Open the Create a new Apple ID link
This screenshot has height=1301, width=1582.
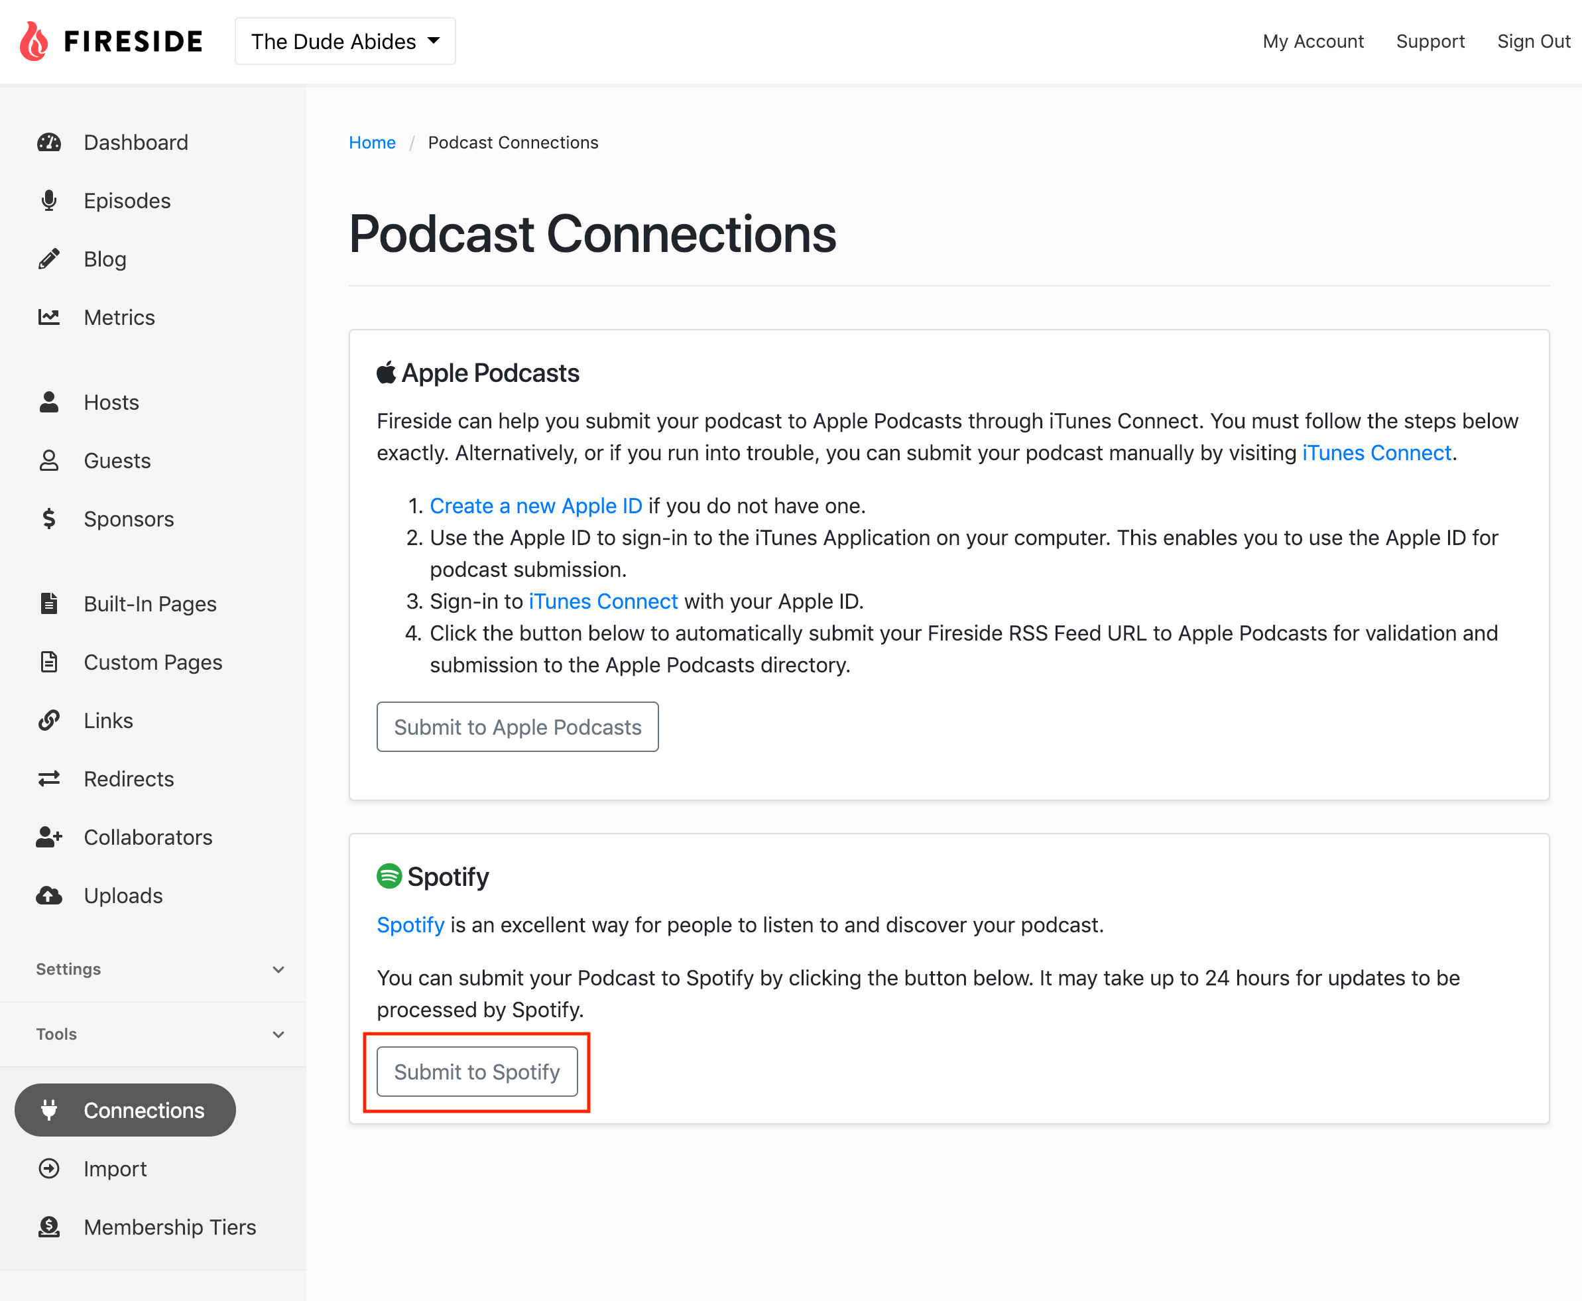point(536,506)
